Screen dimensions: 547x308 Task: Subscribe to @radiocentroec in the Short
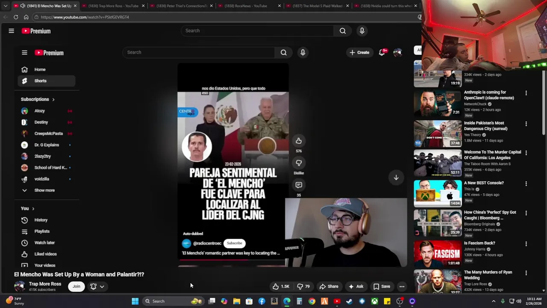click(234, 243)
